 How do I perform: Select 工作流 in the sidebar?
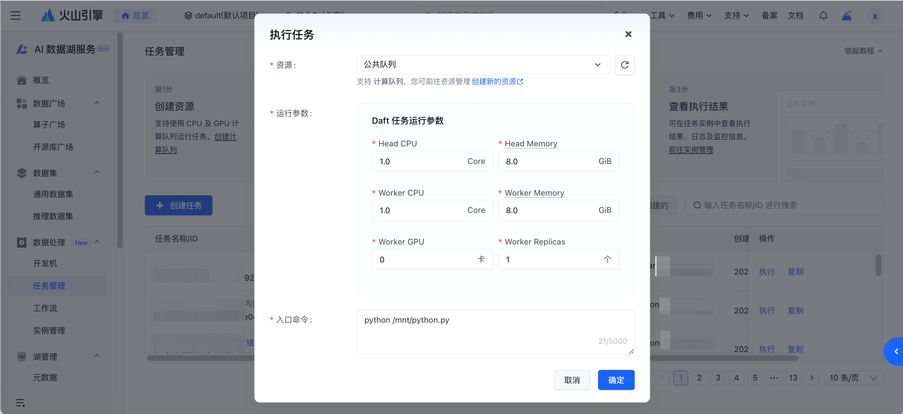[x=45, y=308]
